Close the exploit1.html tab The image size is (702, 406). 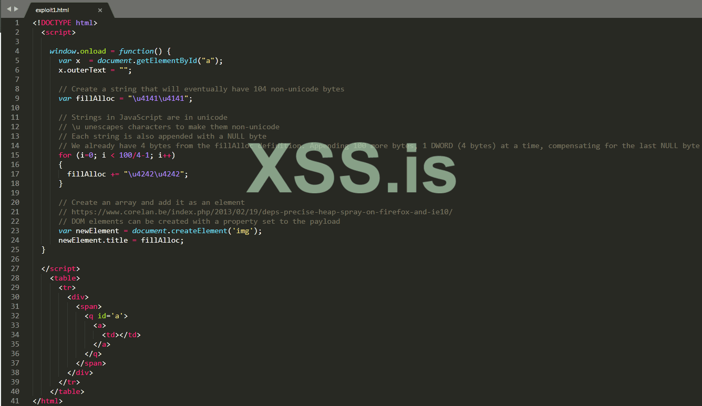100,10
